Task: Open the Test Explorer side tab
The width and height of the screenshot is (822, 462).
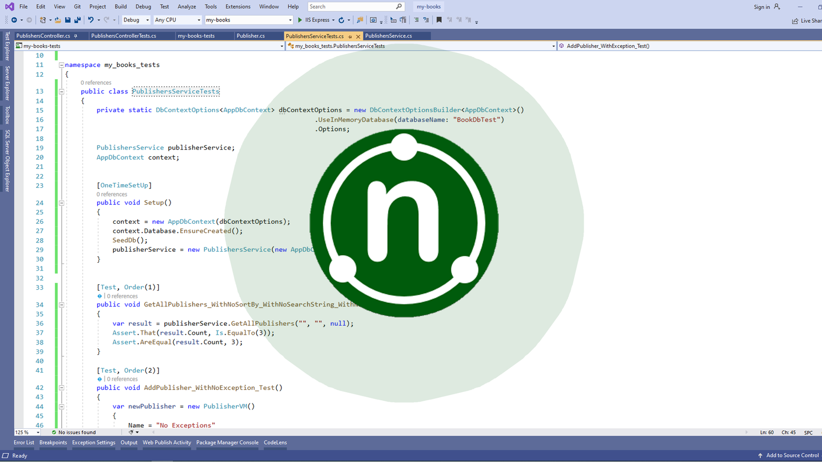Action: [x=7, y=46]
